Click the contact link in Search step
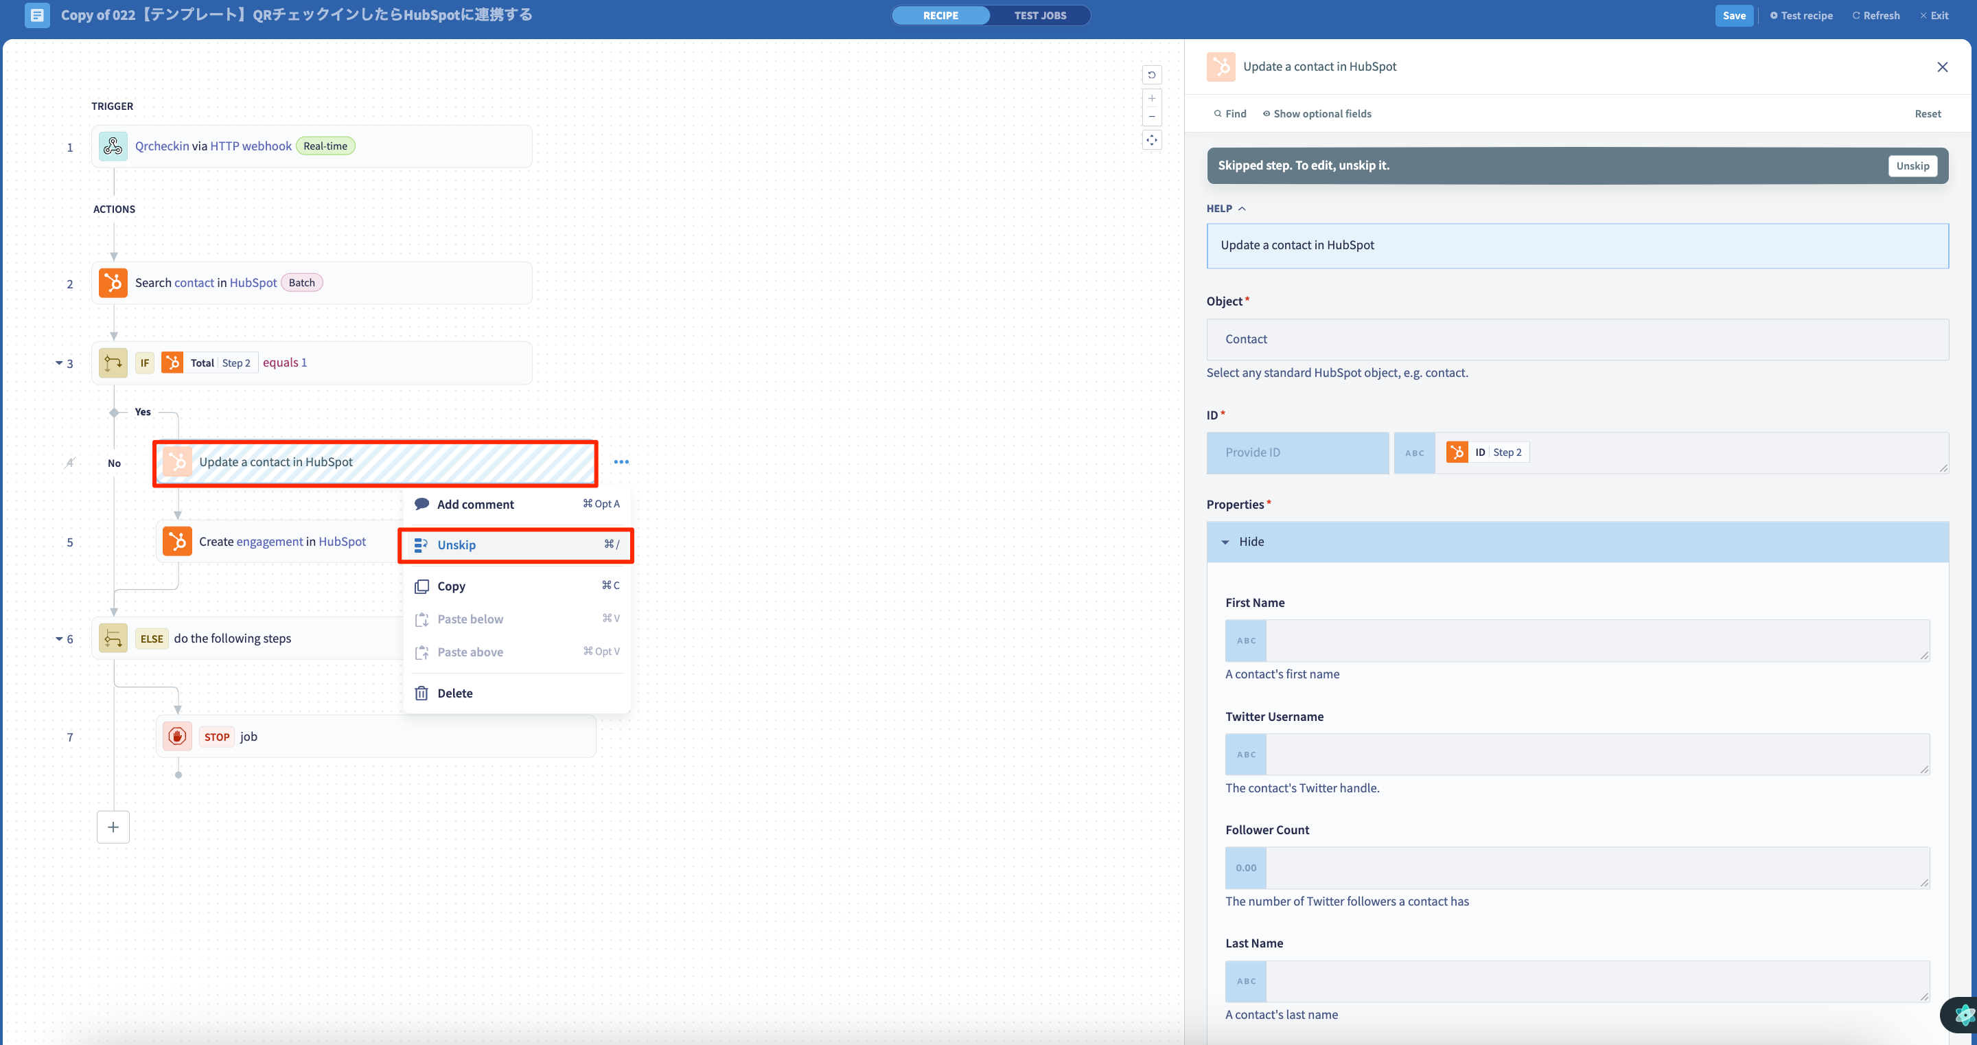The height and width of the screenshot is (1045, 1977). [x=194, y=283]
